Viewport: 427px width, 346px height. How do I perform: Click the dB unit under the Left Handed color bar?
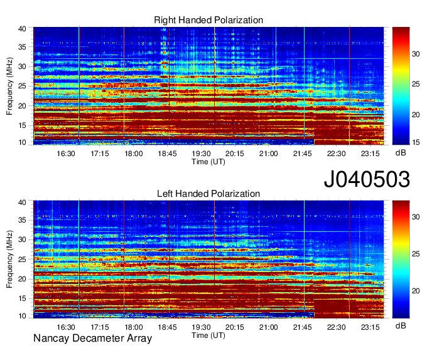401,325
